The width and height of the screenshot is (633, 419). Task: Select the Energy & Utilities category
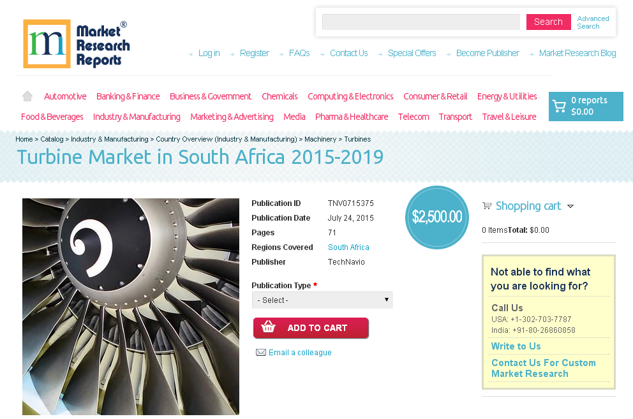click(507, 96)
